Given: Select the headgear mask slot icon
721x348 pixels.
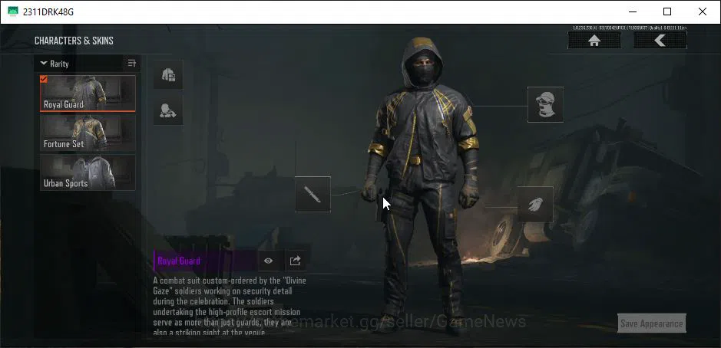Looking at the screenshot, I should [x=545, y=105].
